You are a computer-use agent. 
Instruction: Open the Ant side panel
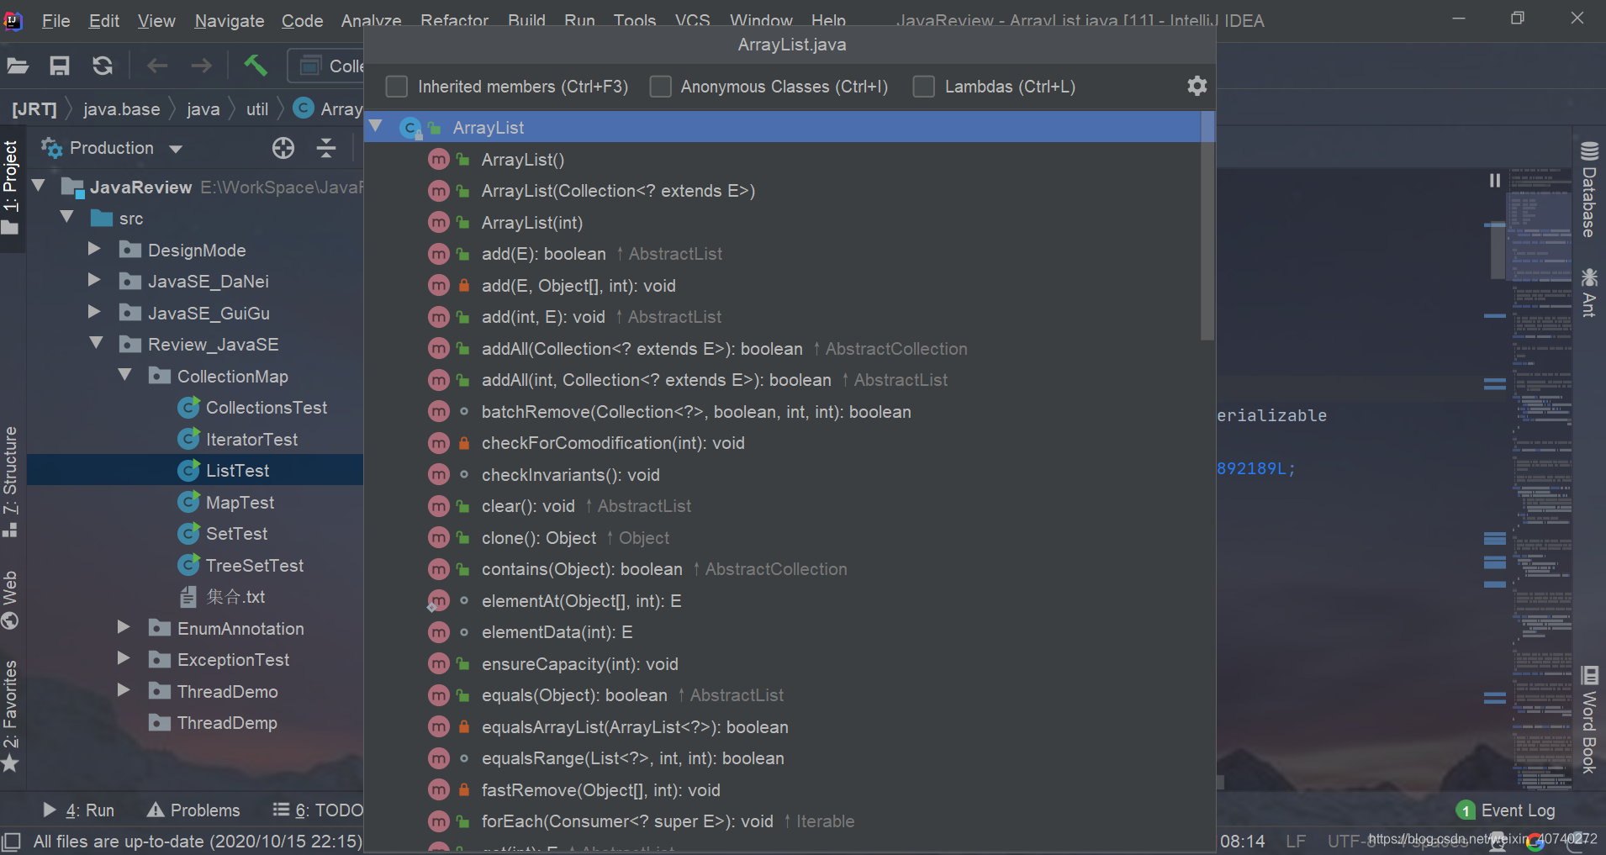coord(1588,293)
